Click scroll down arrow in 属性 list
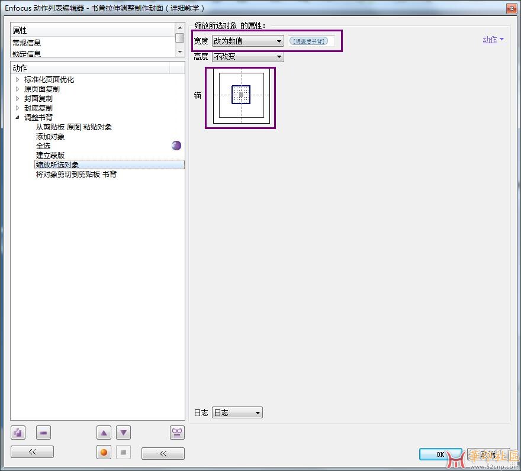521x471 pixels. 180,52
